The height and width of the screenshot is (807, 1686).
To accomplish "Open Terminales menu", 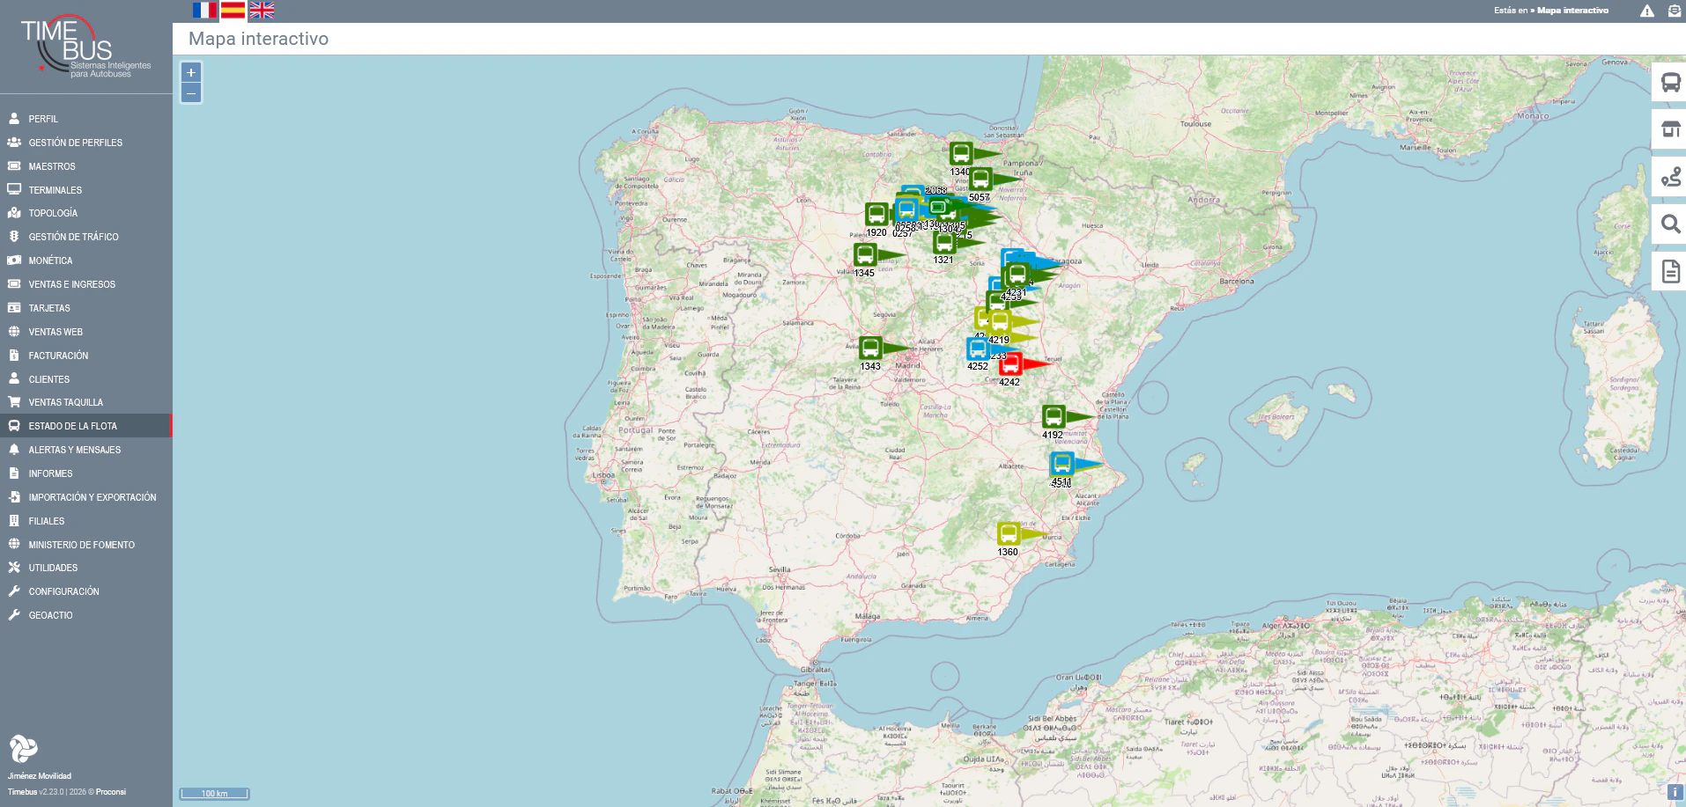I will coord(86,190).
